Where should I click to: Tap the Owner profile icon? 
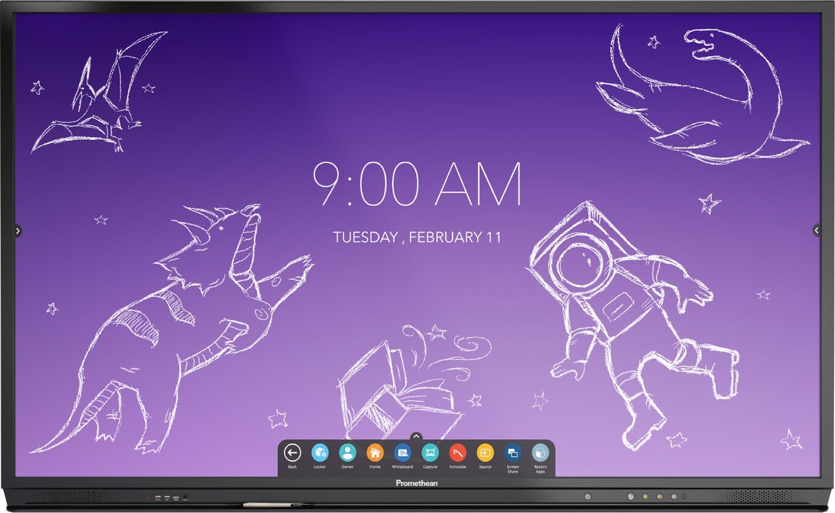(348, 453)
